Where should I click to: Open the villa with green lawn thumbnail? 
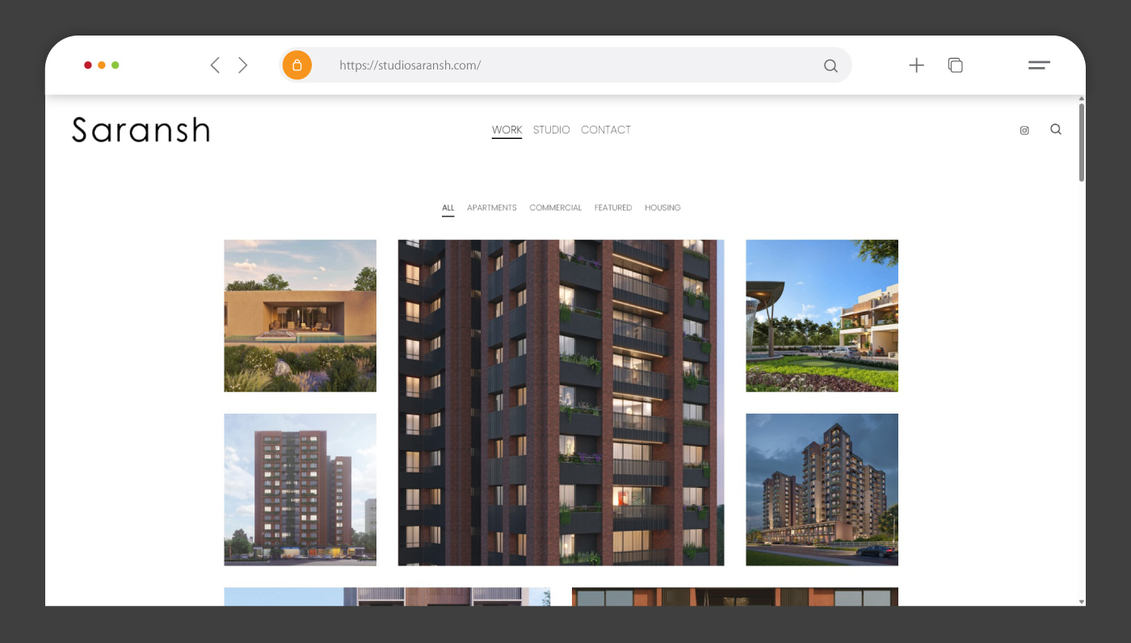(822, 316)
